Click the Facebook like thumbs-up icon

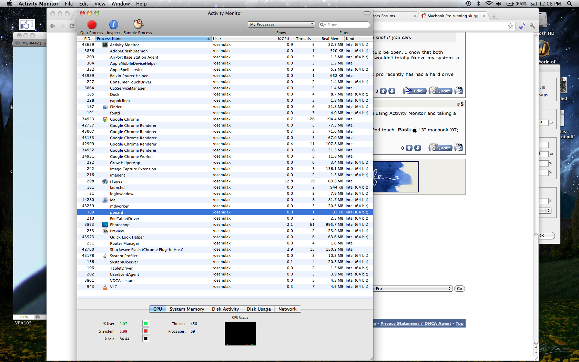pyautogui.click(x=27, y=25)
